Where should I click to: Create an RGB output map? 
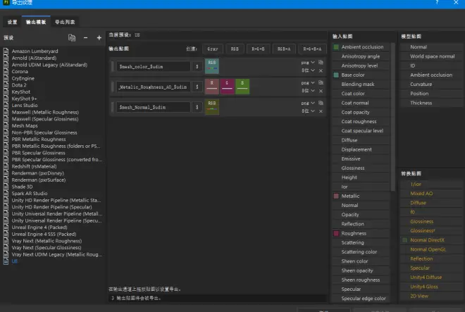pos(235,49)
